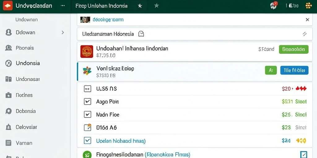Click the colorful Venl skaz Eolop icon

(x=87, y=71)
